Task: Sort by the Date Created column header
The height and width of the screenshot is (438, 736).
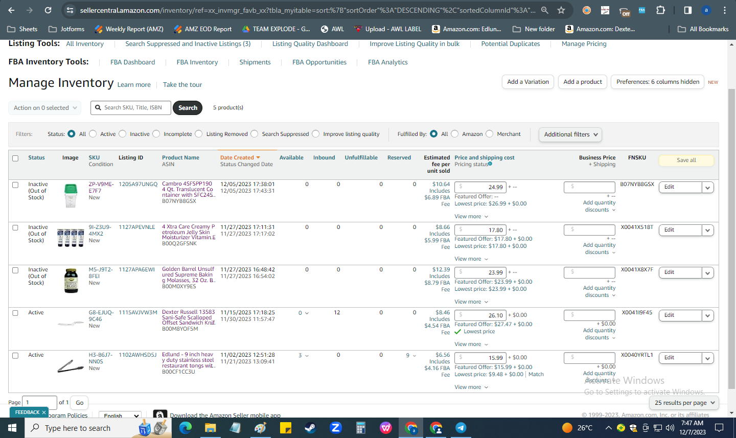Action: [240, 158]
